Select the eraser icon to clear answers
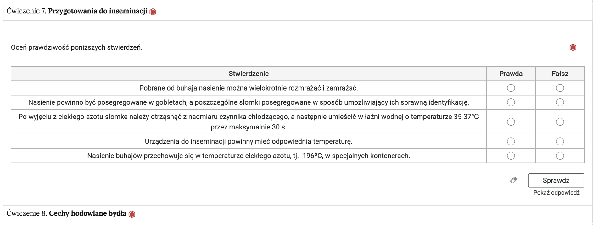The height and width of the screenshot is (225, 604). coord(514,180)
